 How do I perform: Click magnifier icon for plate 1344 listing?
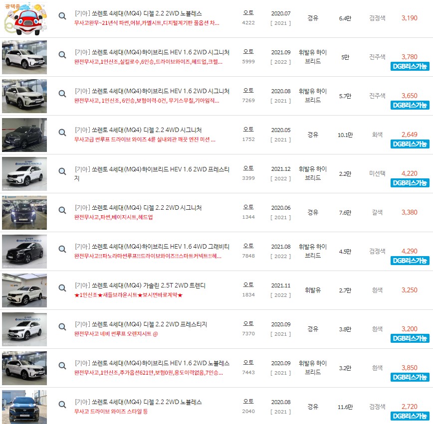(62, 210)
